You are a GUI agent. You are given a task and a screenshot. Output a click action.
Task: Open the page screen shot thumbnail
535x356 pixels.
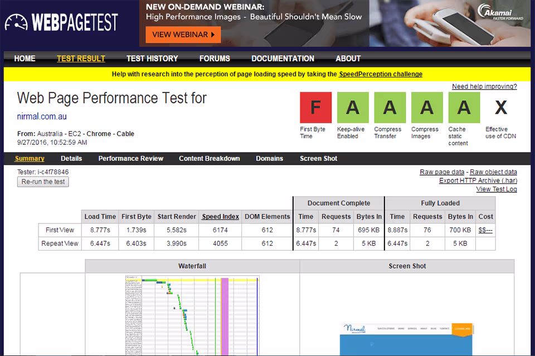[407, 339]
